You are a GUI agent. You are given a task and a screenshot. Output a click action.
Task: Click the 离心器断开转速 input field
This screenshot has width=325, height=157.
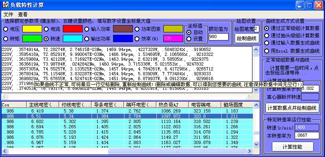pos(310,97)
